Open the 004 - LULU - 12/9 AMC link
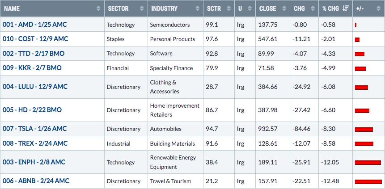Screen dimensions: 385x189 (35, 87)
